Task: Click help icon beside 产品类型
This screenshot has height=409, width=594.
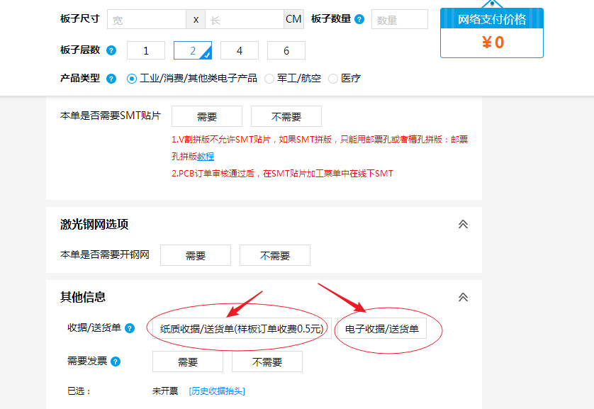Action: [x=111, y=79]
